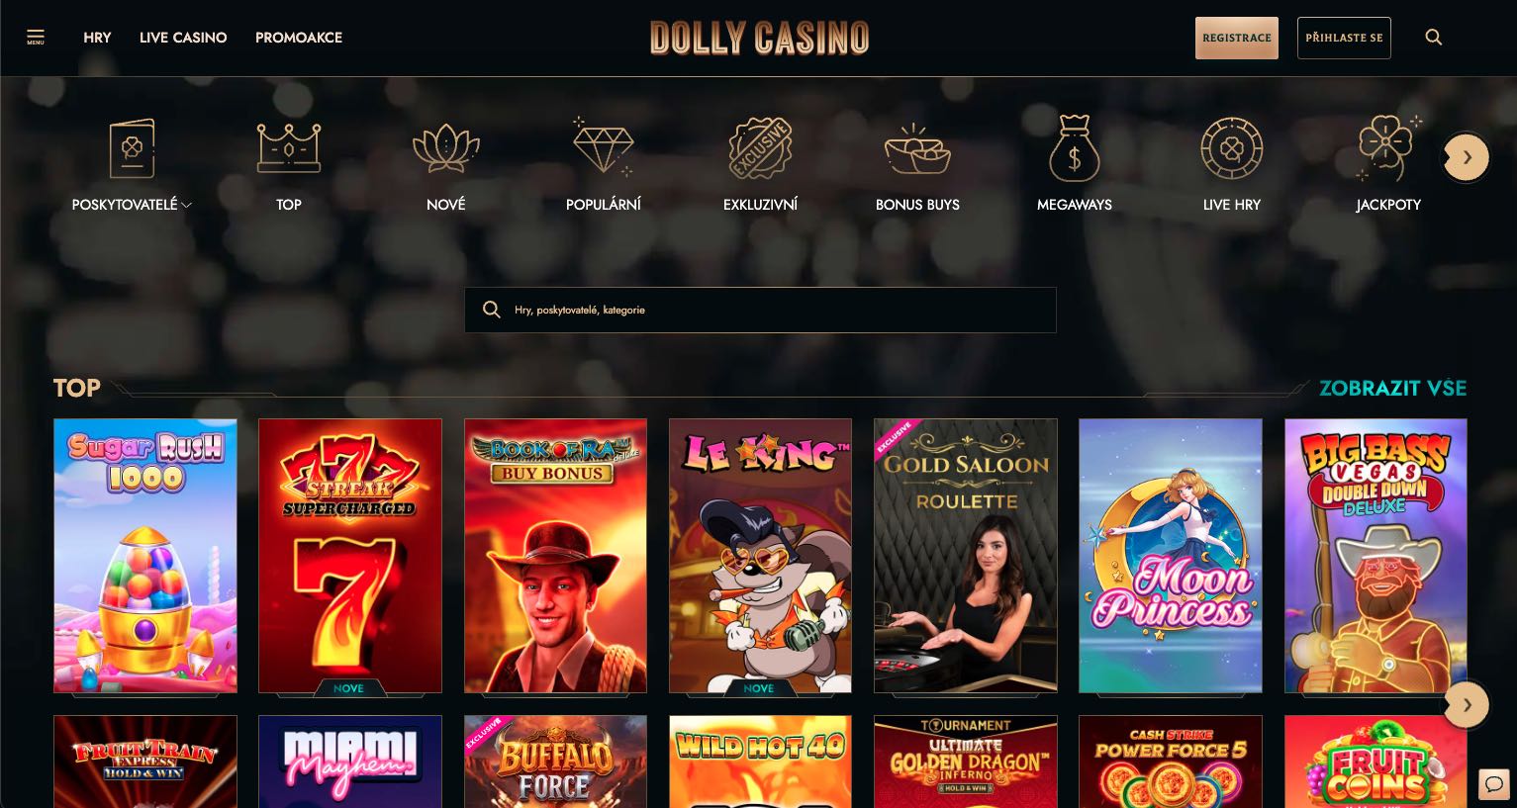Open the hamburger menu icon
Screen dimensions: 1517x808
(36, 38)
